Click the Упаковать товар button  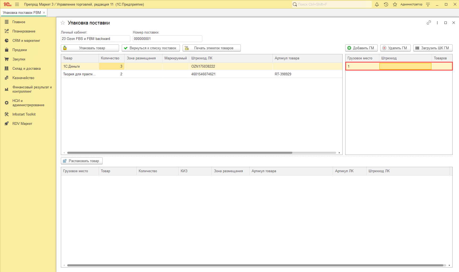(x=90, y=48)
